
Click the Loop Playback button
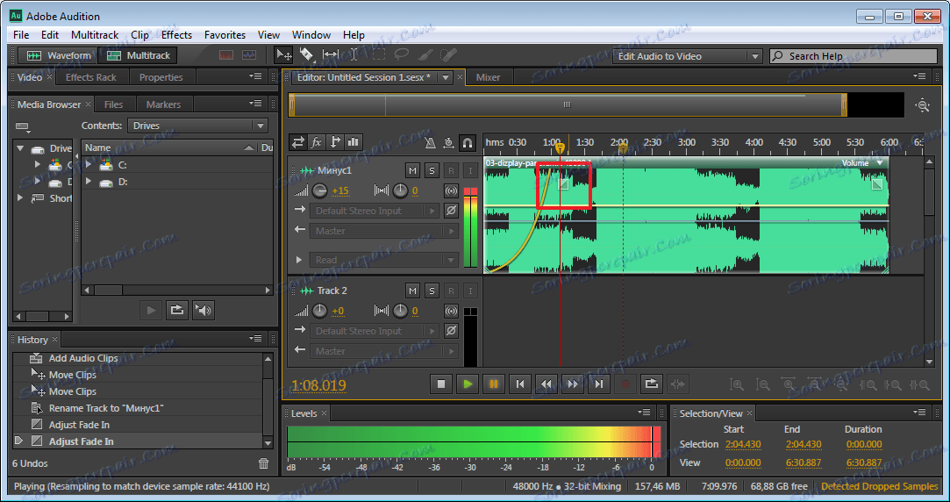click(652, 384)
